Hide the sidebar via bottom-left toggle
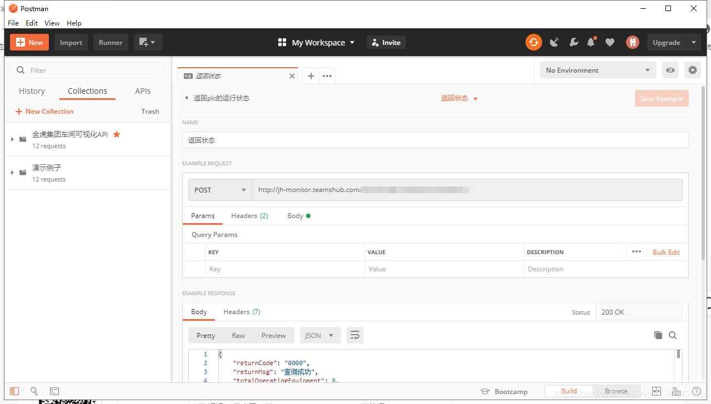Screen dimensions: 711x404 pos(14,391)
